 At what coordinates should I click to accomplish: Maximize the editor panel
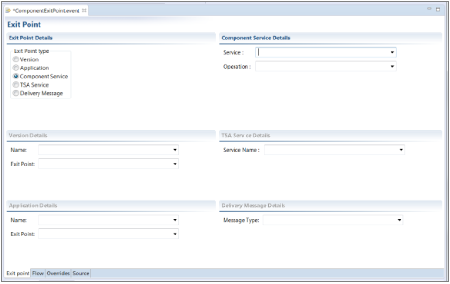(438, 10)
